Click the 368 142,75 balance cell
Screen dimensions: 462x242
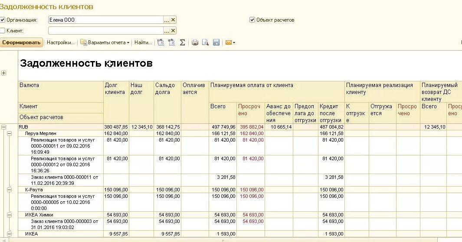167,127
